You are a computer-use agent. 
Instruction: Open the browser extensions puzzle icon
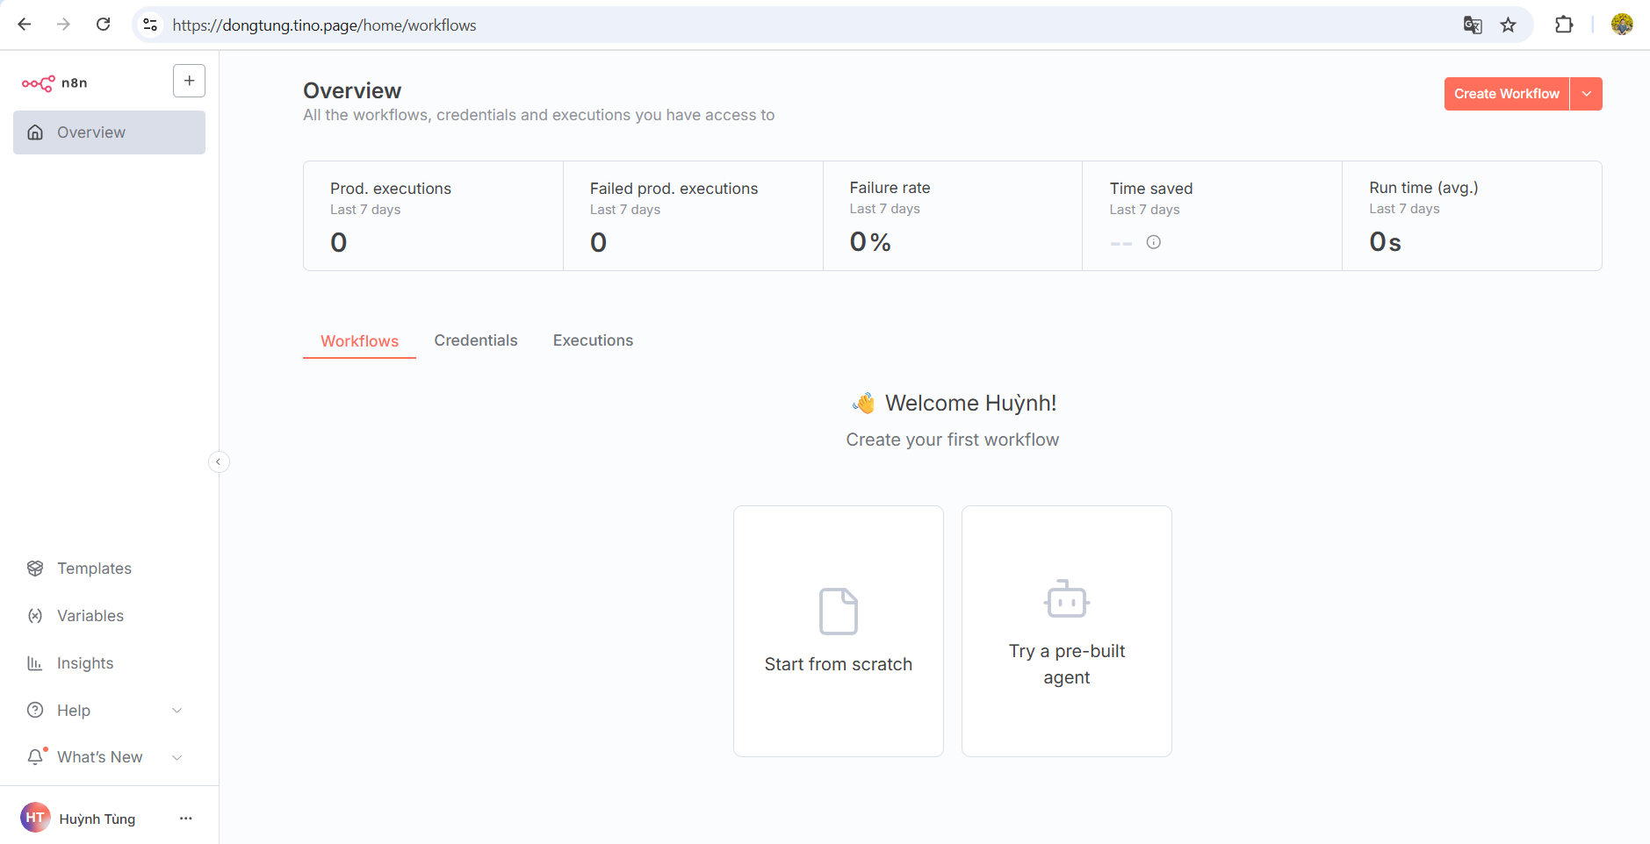(1563, 25)
